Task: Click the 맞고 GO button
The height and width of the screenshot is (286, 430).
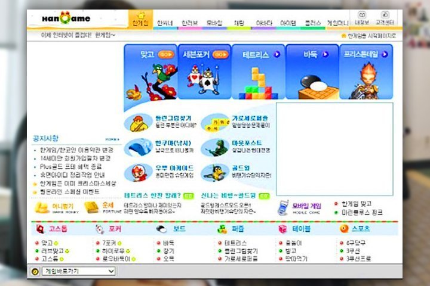Action: (166, 54)
